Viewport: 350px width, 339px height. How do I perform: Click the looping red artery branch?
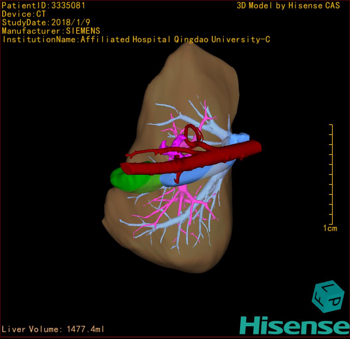tap(193, 132)
